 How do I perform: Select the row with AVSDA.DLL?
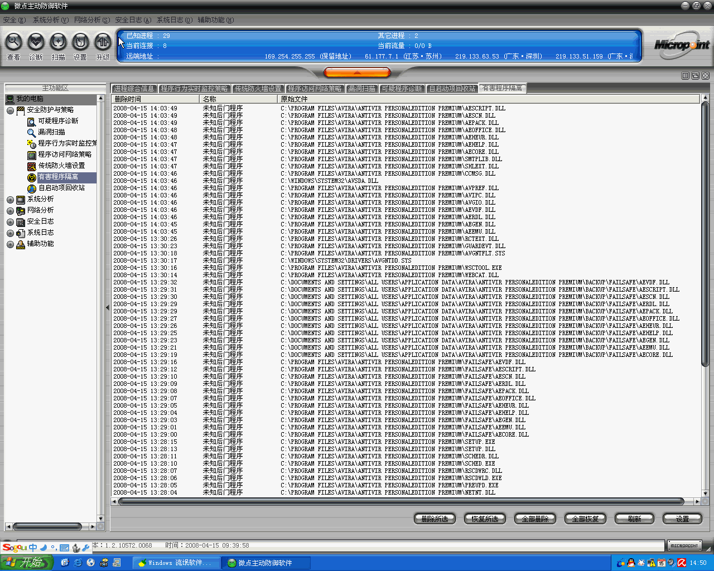click(x=406, y=181)
